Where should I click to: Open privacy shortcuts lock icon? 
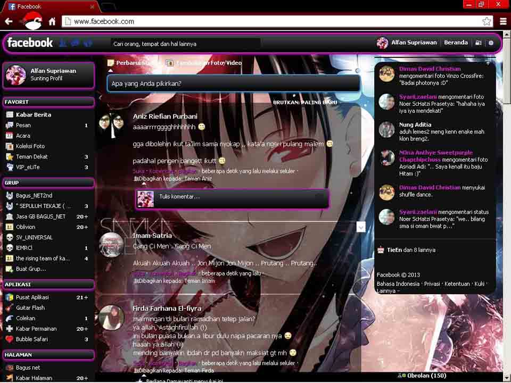pyautogui.click(x=479, y=43)
